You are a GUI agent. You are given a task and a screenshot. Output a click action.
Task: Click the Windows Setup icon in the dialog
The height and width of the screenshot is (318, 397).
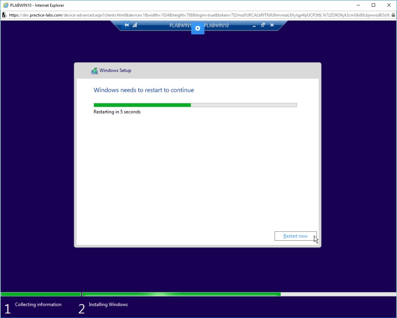[x=94, y=71]
